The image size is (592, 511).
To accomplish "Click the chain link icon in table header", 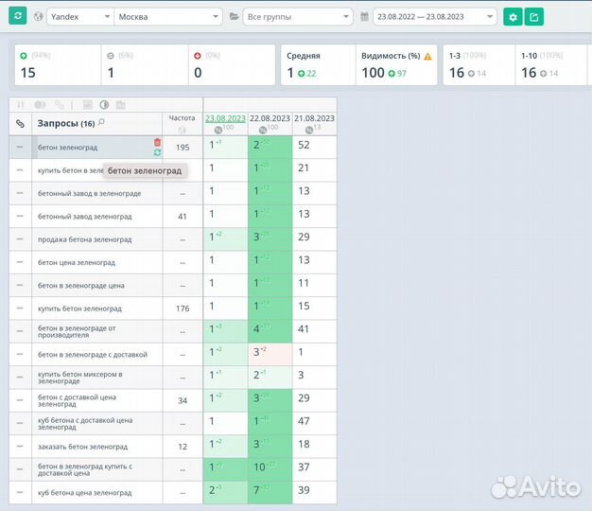I will tap(20, 124).
